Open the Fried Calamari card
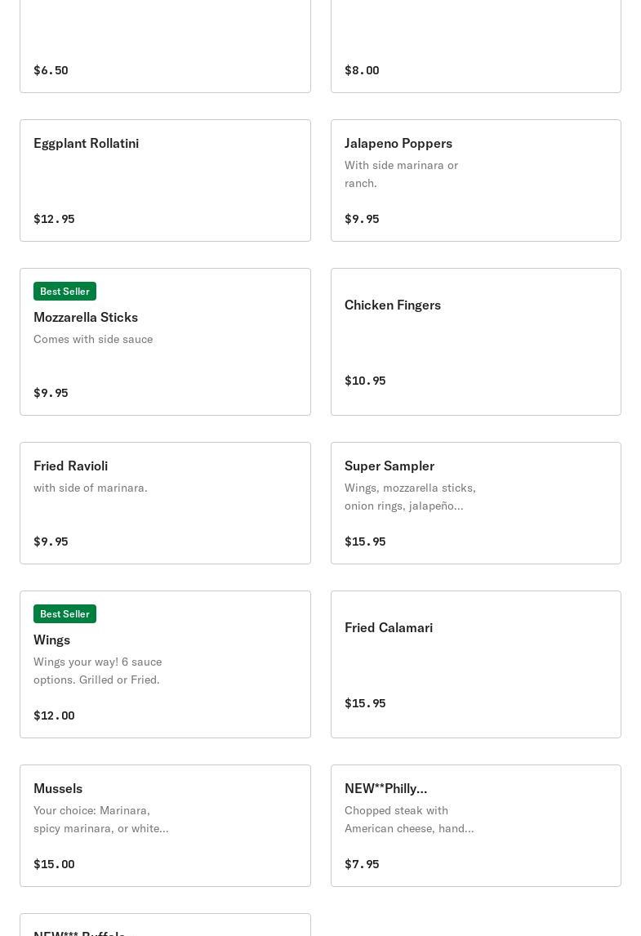641x936 pixels. (475, 664)
